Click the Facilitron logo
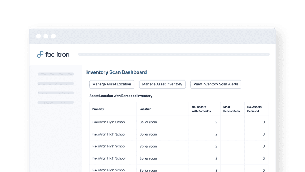 [x=53, y=55]
